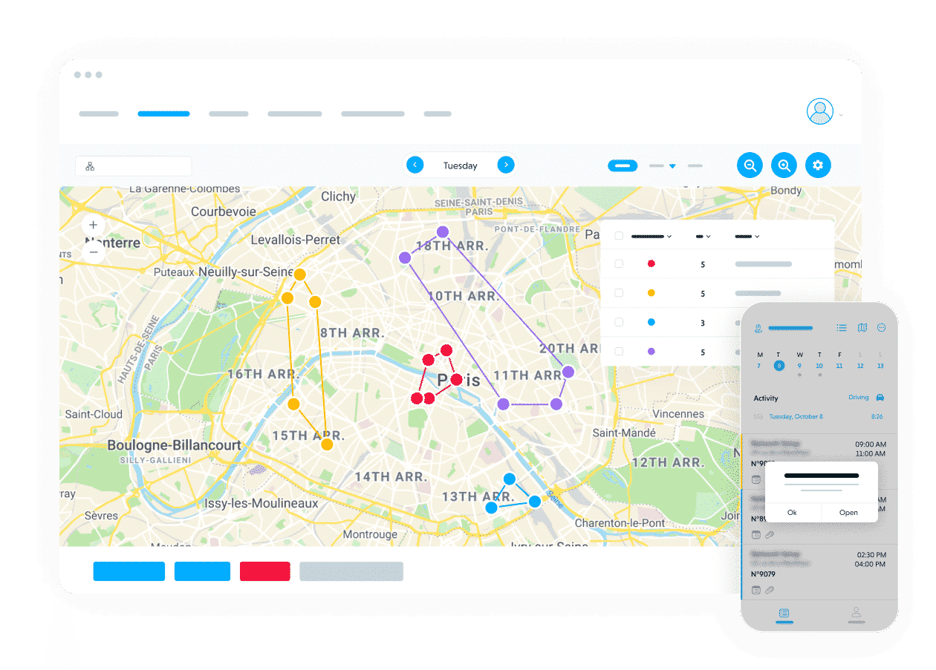Go to the next day after Tuesday
The height and width of the screenshot is (670, 936).
coord(506,165)
